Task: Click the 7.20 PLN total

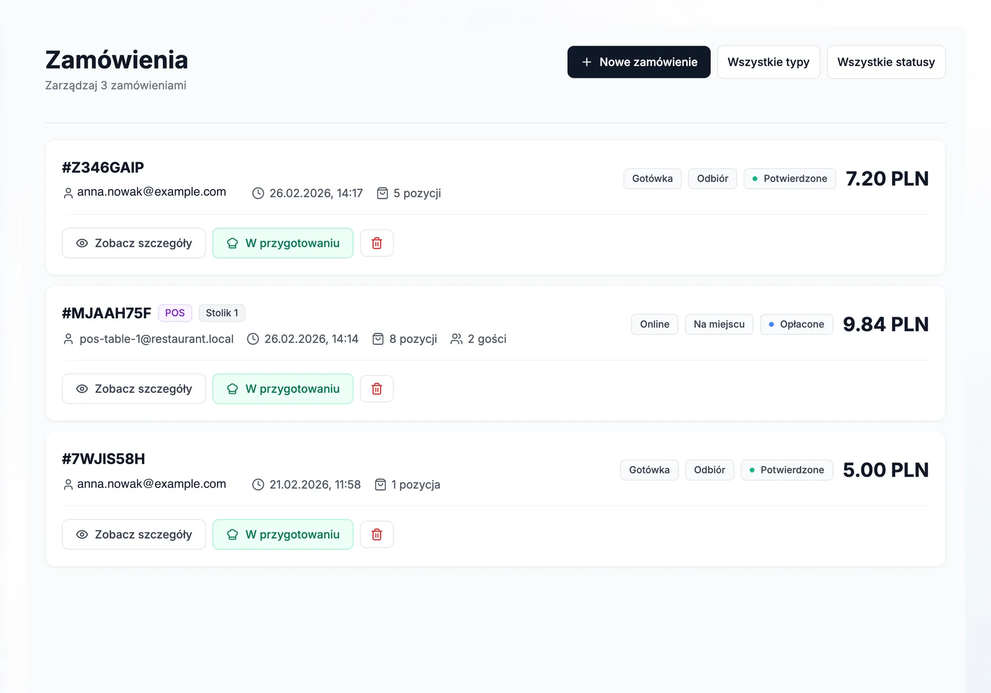Action: click(887, 178)
